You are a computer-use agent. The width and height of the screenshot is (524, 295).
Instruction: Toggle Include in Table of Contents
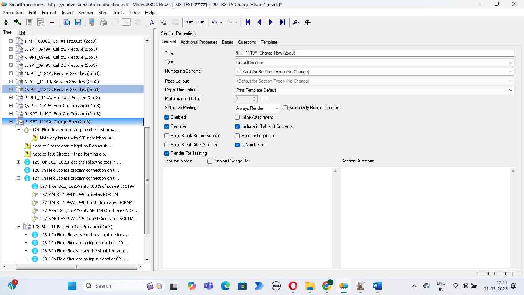237,126
